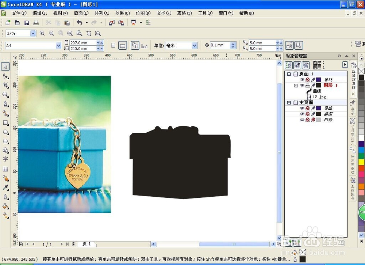Click the New document icon
Screen dimensions: 365x265
pos(8,23)
